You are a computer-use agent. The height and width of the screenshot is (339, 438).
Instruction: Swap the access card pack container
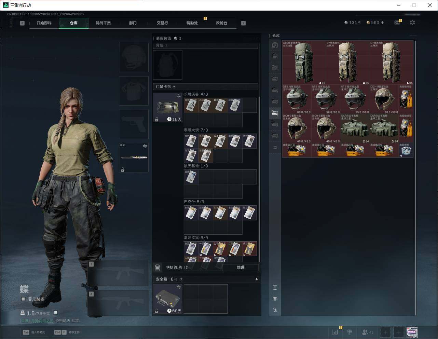click(x=179, y=96)
